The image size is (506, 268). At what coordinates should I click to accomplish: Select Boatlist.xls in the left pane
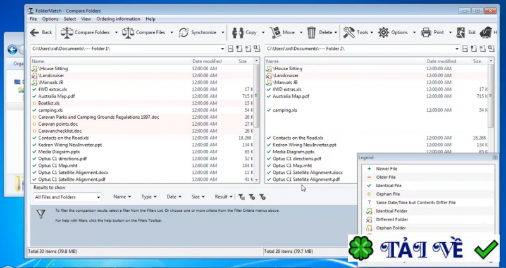click(x=49, y=103)
